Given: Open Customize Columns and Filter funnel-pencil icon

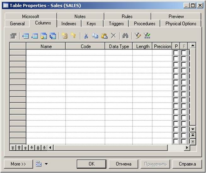Looking at the screenshot, I should pos(138,36).
